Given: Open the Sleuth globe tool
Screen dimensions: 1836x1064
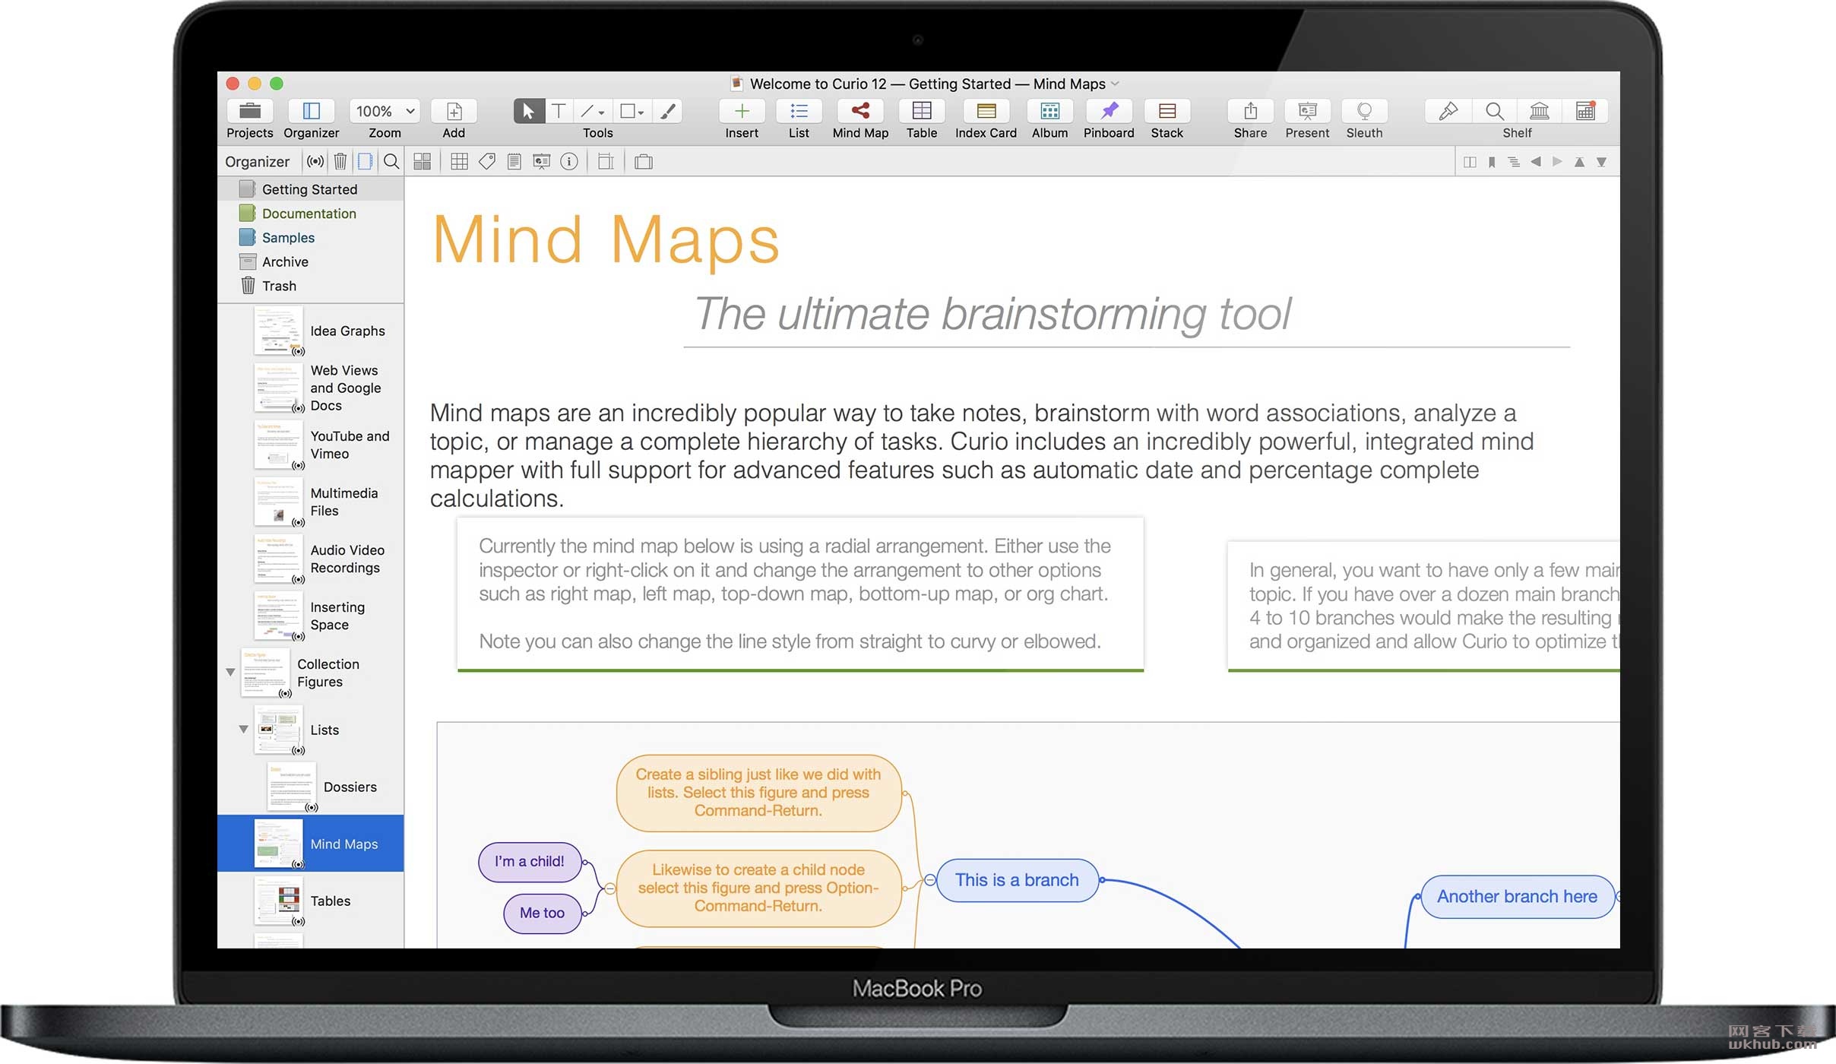Looking at the screenshot, I should 1364,111.
